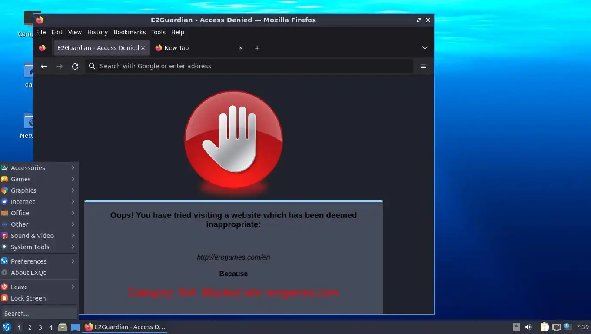Viewport: 591px width, 334px height.
Task: Switch to virtual desktop 2
Action: point(30,327)
